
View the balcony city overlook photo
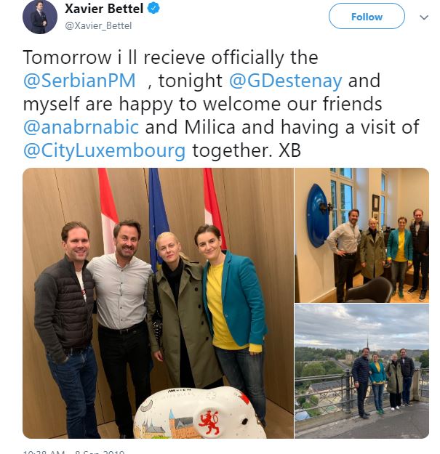point(361,371)
